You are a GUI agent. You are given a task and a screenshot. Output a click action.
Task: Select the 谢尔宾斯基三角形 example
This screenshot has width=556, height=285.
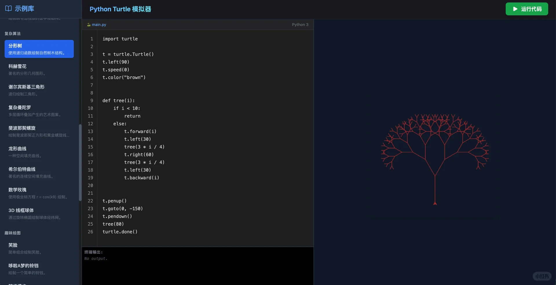(39, 90)
